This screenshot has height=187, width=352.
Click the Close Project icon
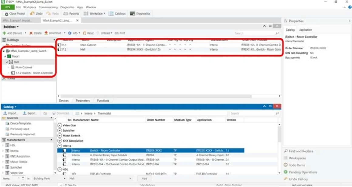point(7,14)
